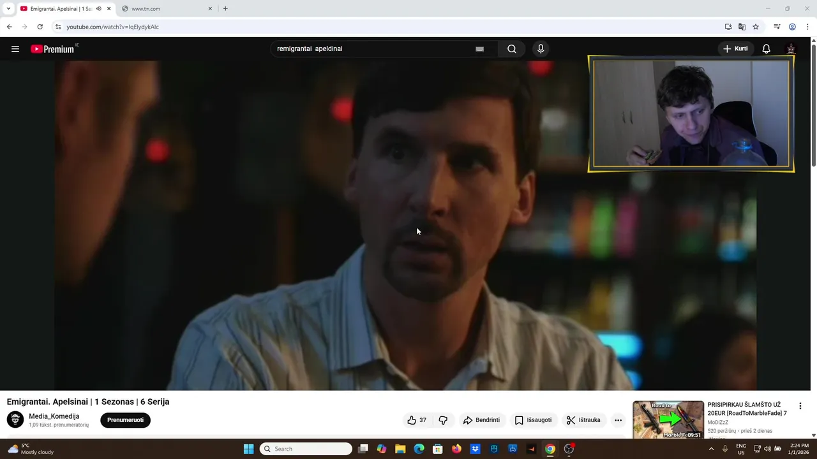
Task: Click the address bar URL
Action: pos(113,27)
